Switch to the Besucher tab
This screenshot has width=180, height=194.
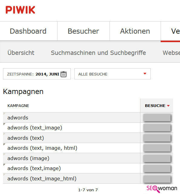point(83,31)
